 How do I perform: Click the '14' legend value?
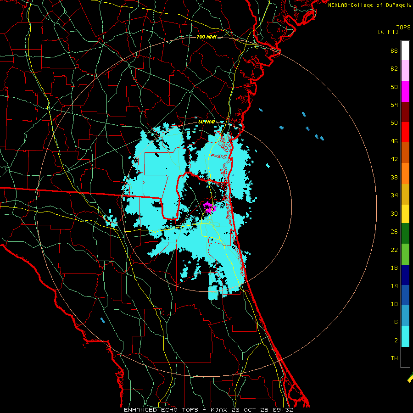click(x=394, y=286)
